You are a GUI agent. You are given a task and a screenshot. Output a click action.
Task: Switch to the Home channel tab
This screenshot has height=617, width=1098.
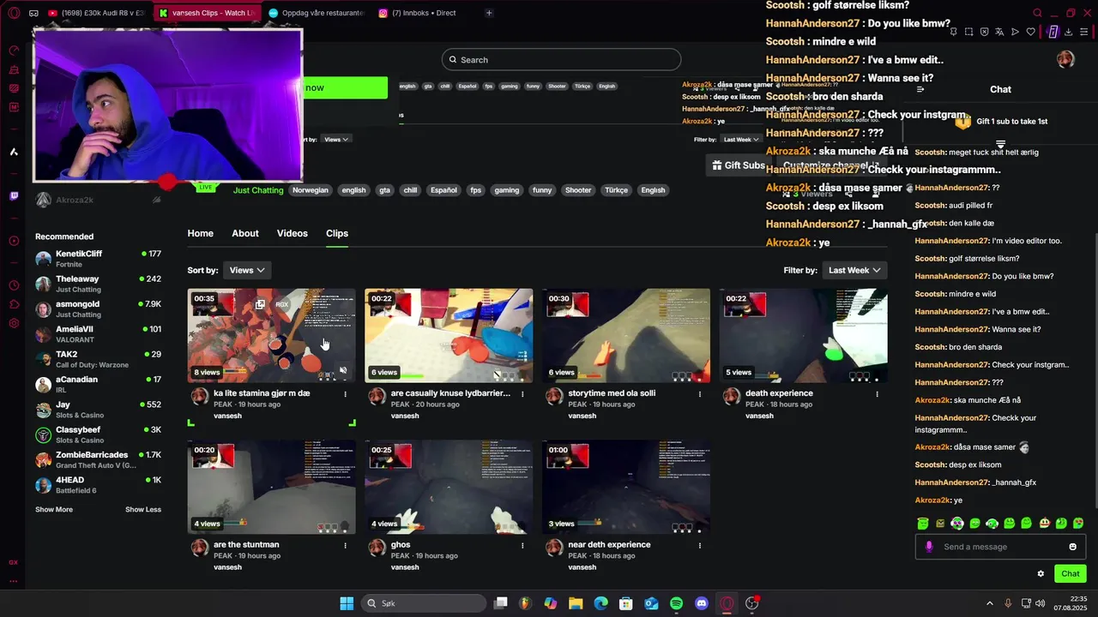point(200,233)
